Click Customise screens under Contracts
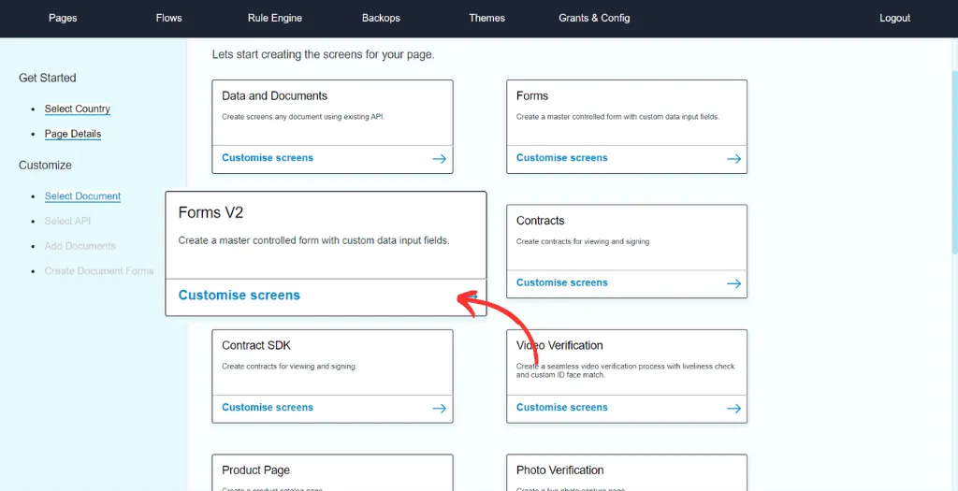 [x=561, y=282]
